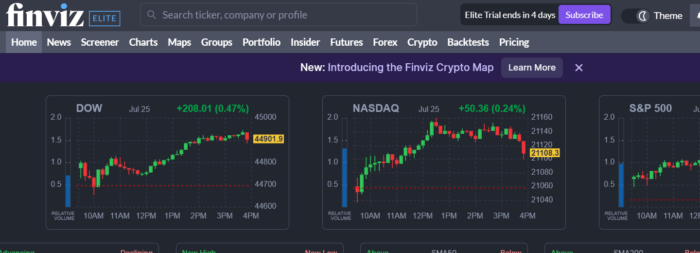Click the Jul 25 date on DOW chart
Viewport: 700px width, 253px height.
tap(140, 109)
